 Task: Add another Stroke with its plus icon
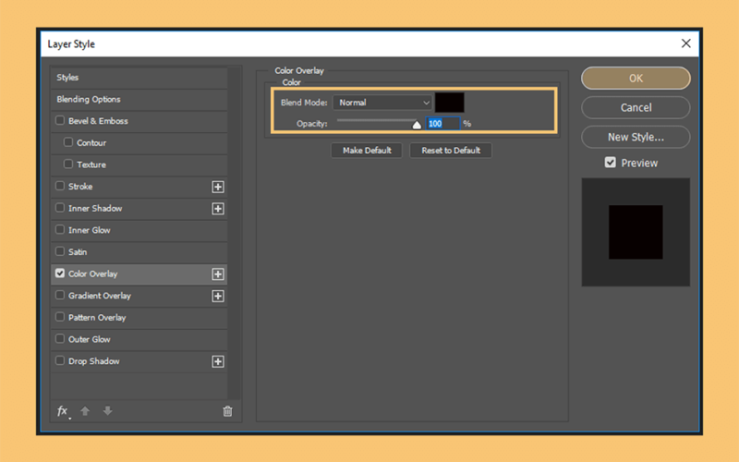[218, 187]
